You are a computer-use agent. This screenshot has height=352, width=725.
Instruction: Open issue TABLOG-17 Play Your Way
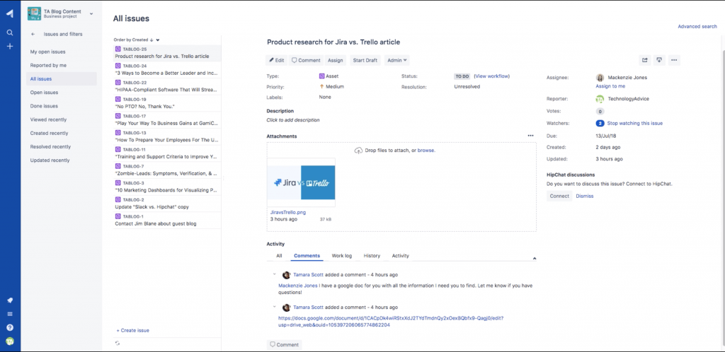167,119
